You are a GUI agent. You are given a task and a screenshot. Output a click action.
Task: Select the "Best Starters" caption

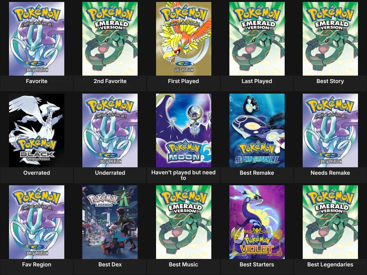point(257,264)
